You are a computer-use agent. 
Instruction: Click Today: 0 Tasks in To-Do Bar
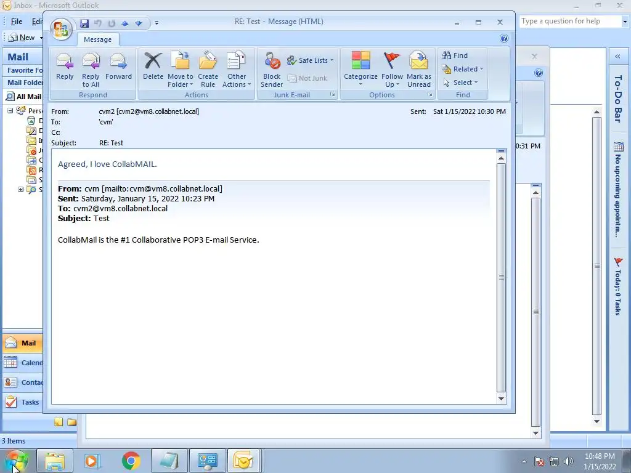point(617,287)
